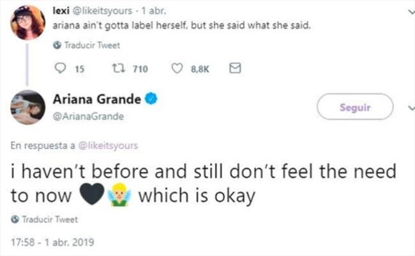
Task: Click @likeitsyours in "En respuesta a"
Action: coord(105,145)
